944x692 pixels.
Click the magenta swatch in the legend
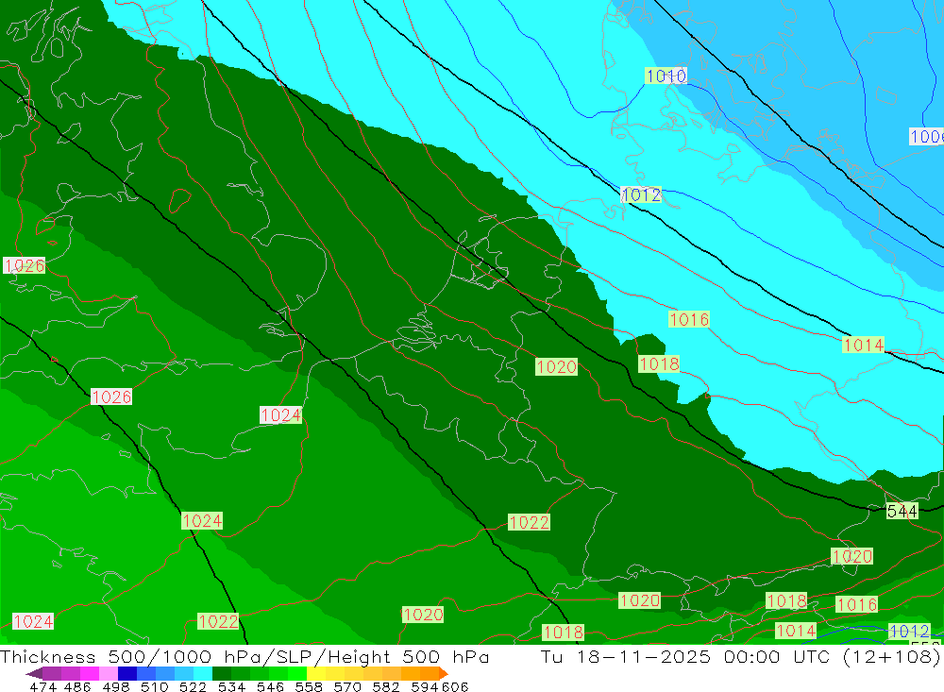point(90,673)
